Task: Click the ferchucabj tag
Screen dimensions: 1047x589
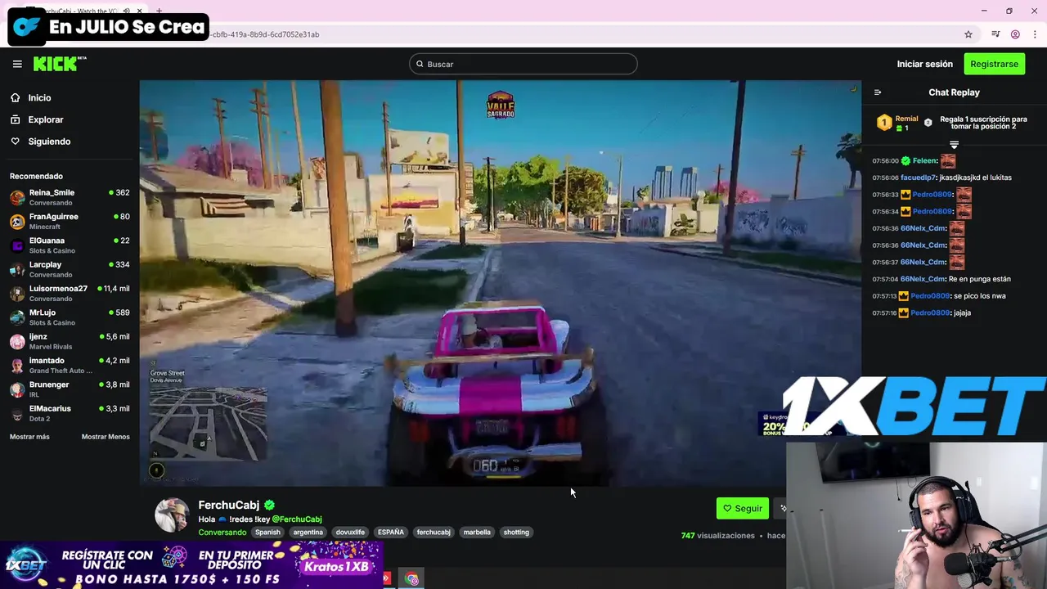Action: pyautogui.click(x=434, y=533)
